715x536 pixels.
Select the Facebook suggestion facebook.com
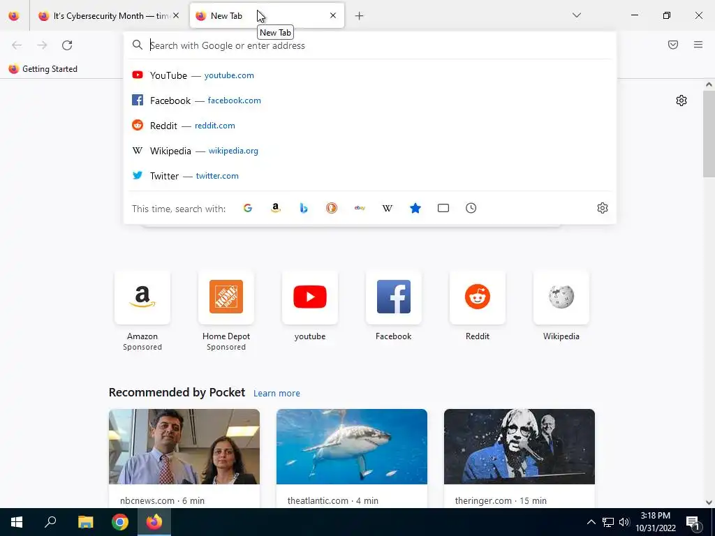pos(369,100)
